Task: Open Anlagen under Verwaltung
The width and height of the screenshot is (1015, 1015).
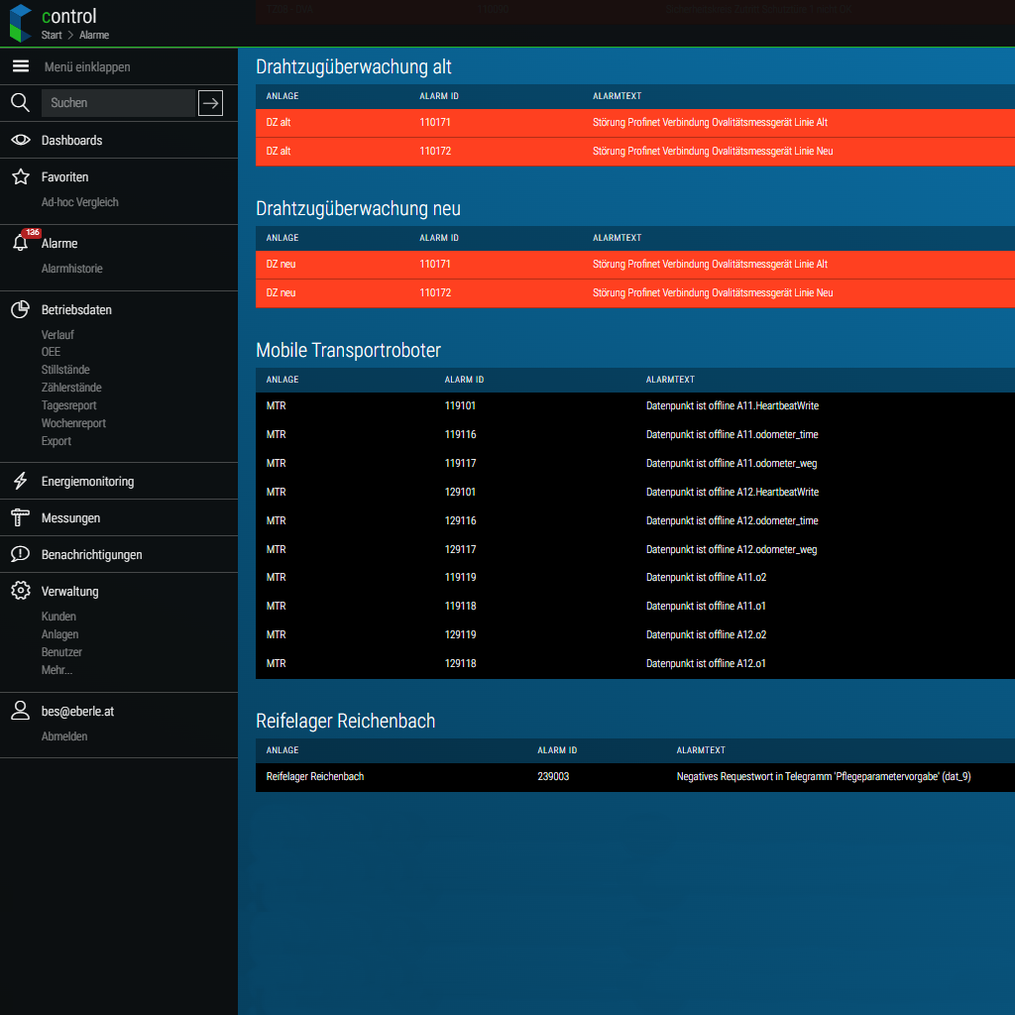Action: [59, 634]
